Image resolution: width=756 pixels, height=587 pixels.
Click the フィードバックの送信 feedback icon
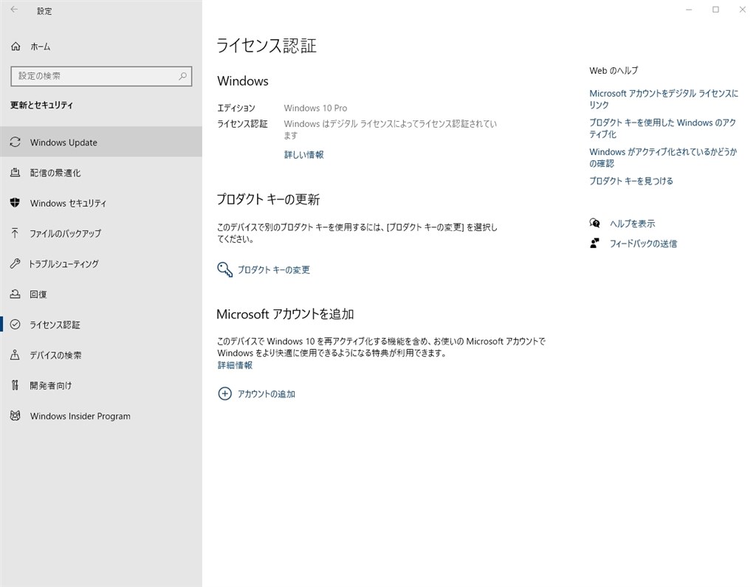click(x=594, y=243)
